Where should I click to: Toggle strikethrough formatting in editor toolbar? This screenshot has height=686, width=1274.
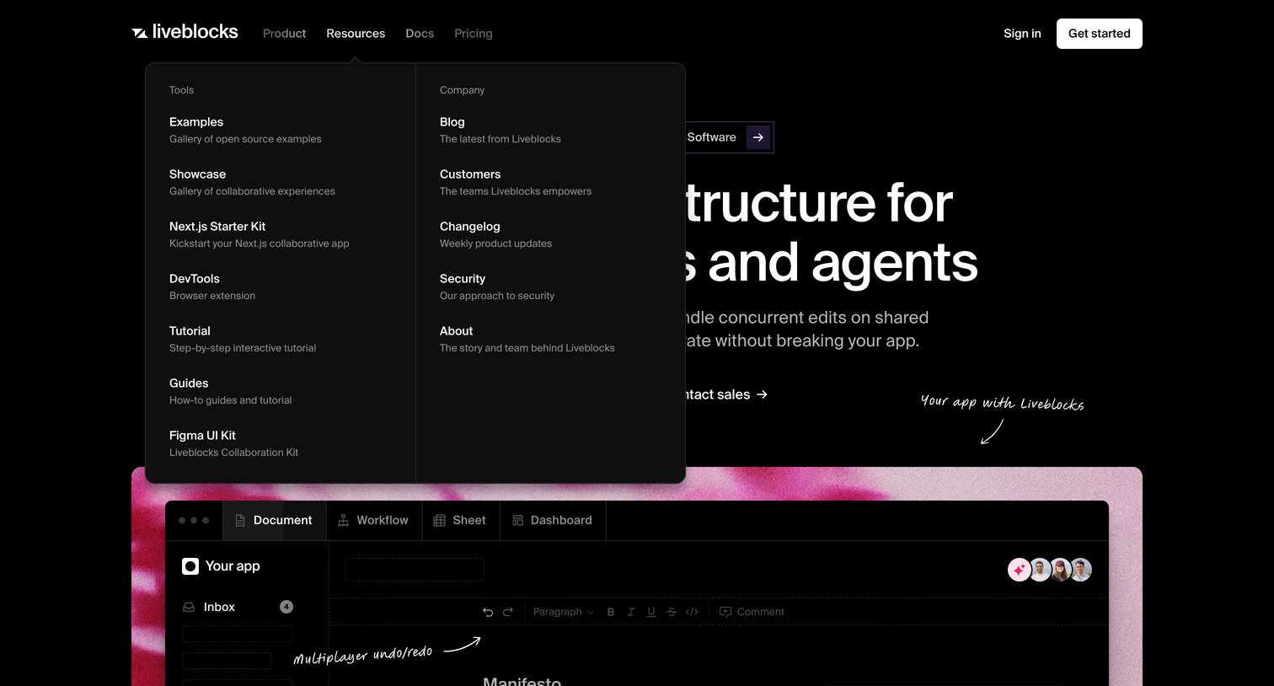click(x=672, y=612)
